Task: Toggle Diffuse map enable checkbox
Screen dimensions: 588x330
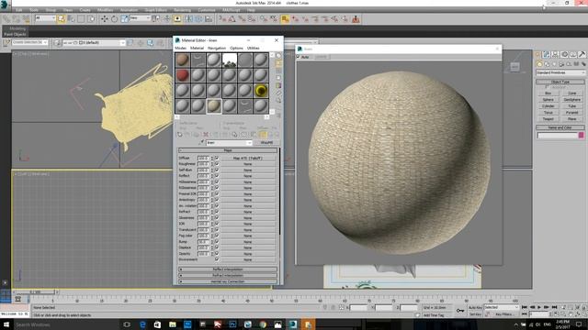Action: pyautogui.click(x=217, y=158)
